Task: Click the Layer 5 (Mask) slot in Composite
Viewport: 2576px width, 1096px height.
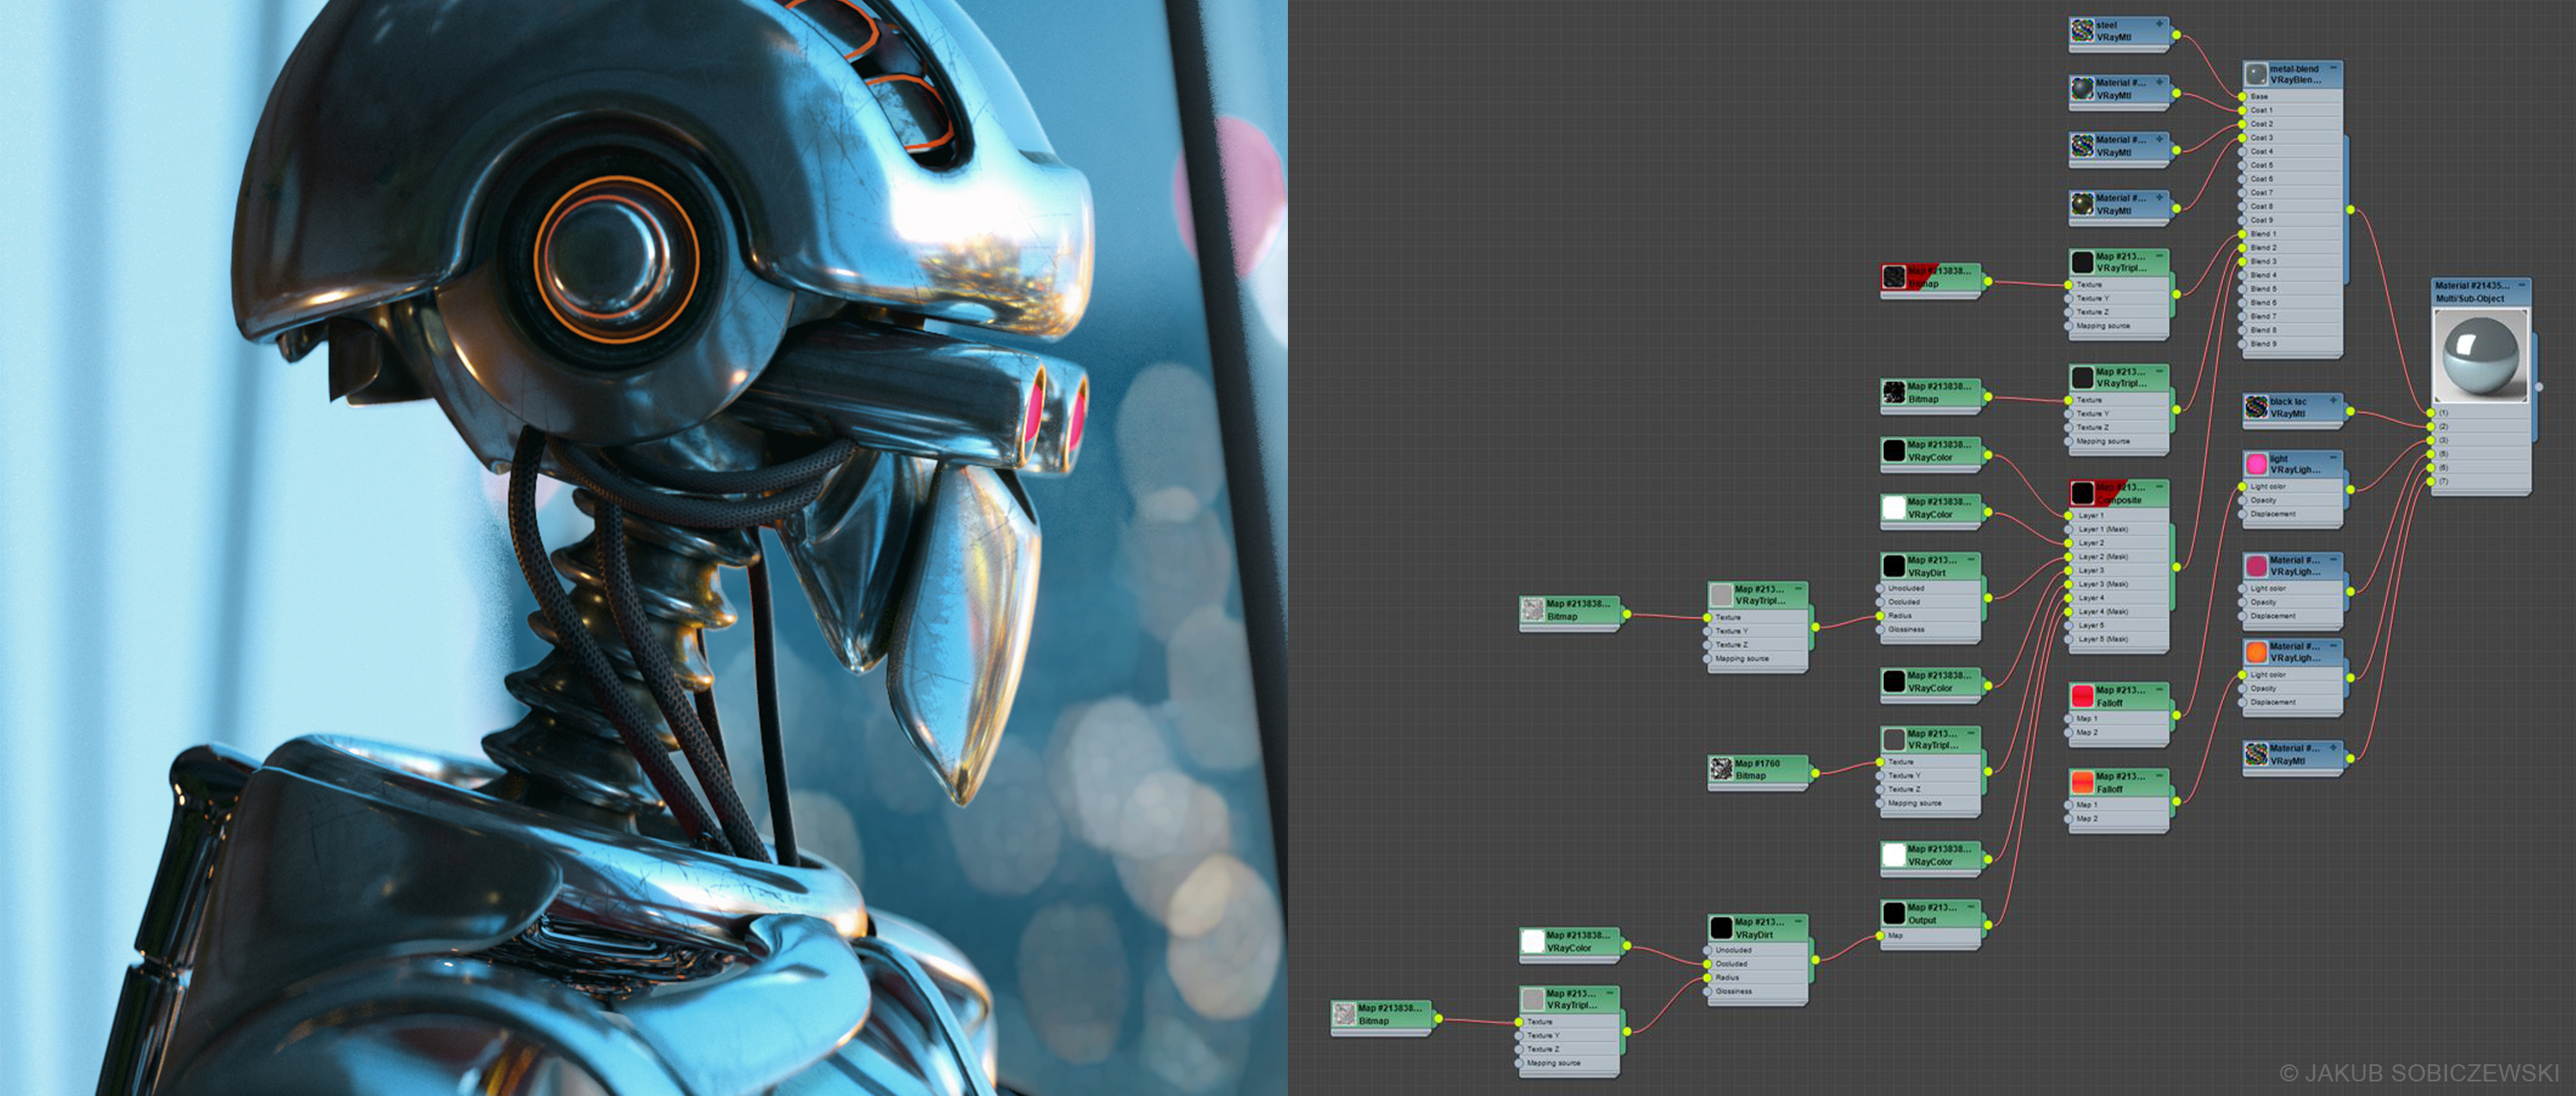Action: pyautogui.click(x=2118, y=639)
